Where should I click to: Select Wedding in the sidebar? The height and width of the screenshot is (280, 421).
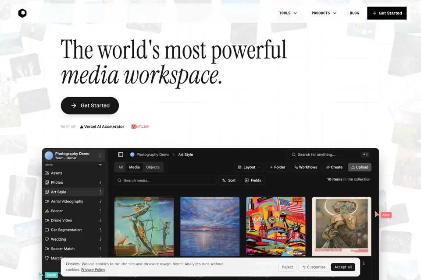(x=74, y=239)
